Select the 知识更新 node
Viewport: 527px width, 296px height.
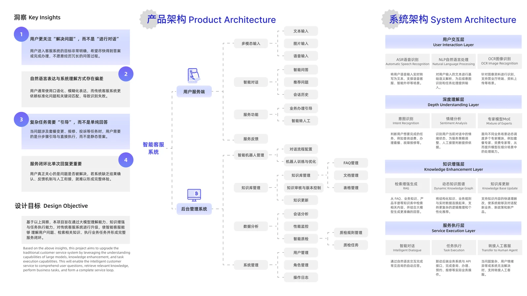tap(301, 200)
